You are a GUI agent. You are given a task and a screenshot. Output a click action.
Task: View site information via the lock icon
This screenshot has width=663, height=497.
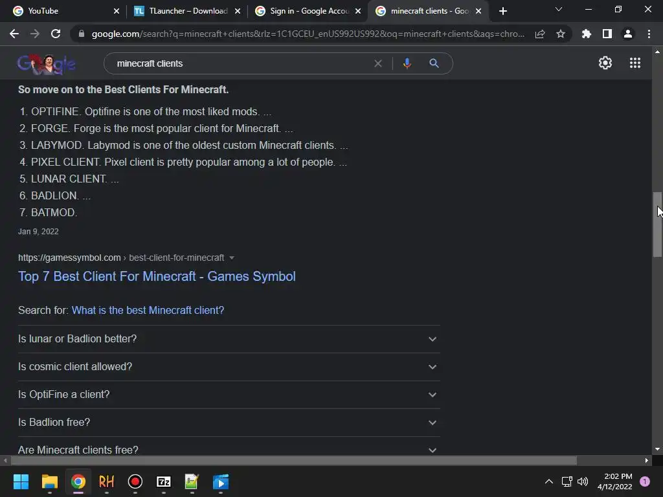pos(81,34)
